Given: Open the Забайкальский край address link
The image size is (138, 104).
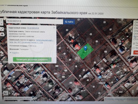Looking at the screenshot, I should (31, 41).
